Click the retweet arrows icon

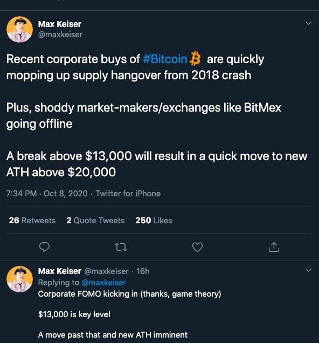[121, 247]
